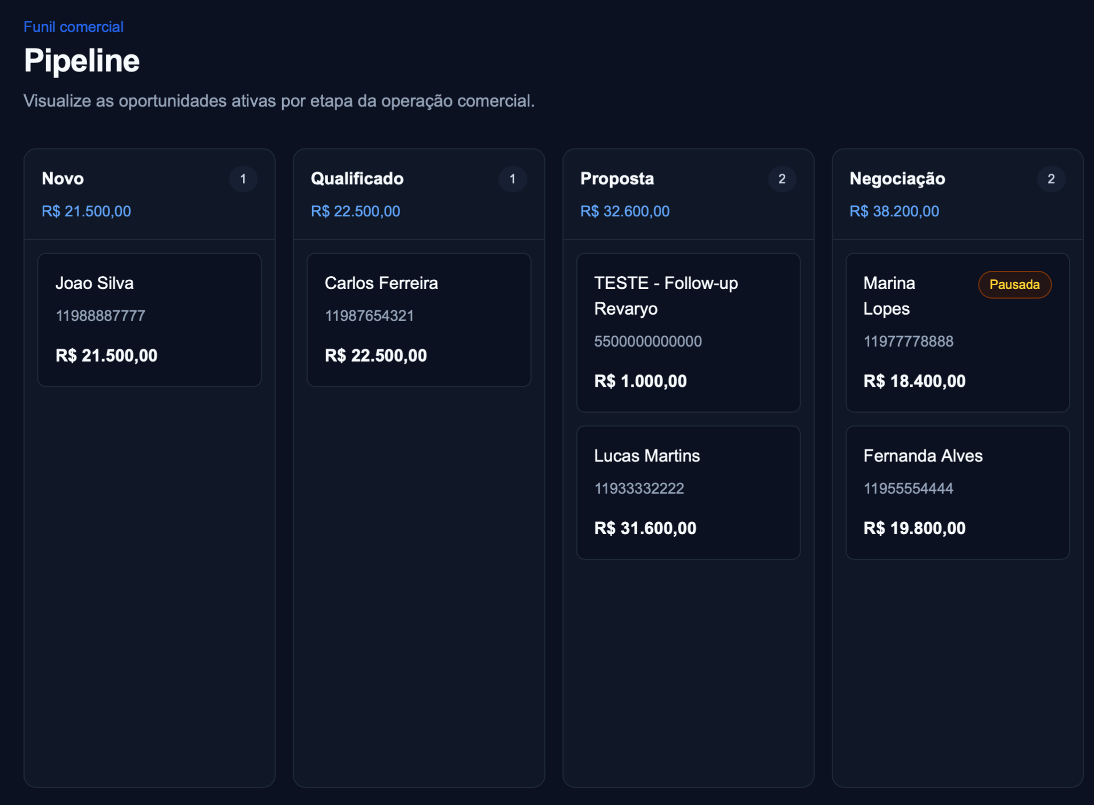
Task: Click phone number 5500000000000
Action: [648, 341]
